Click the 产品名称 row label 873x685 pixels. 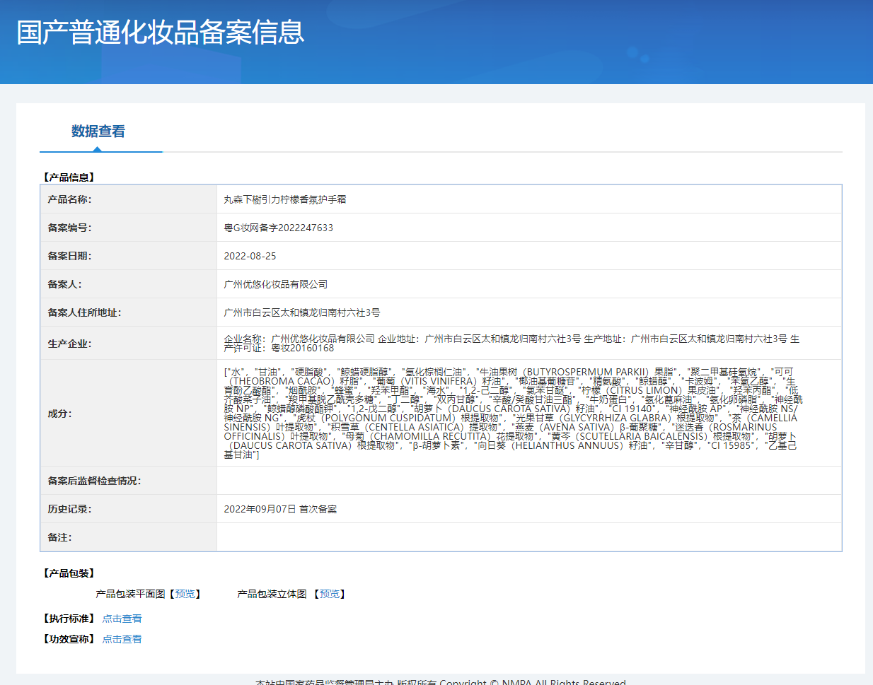point(69,199)
